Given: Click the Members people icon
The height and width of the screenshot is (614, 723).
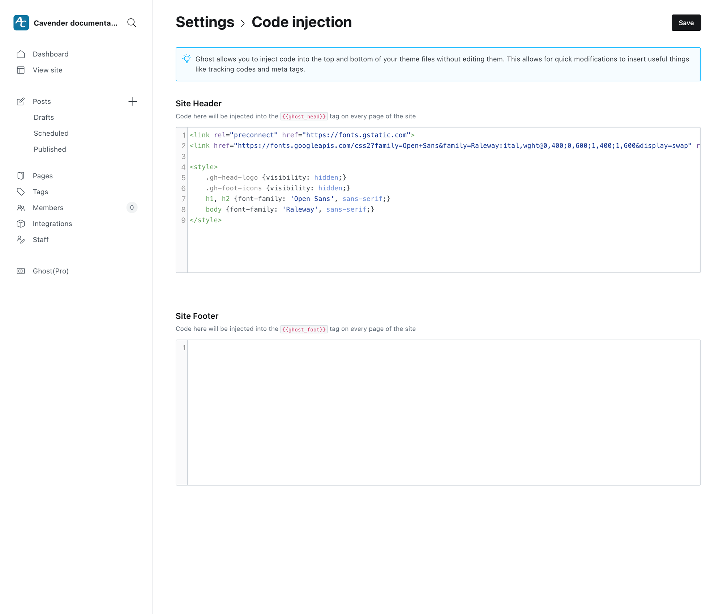Looking at the screenshot, I should tap(21, 208).
